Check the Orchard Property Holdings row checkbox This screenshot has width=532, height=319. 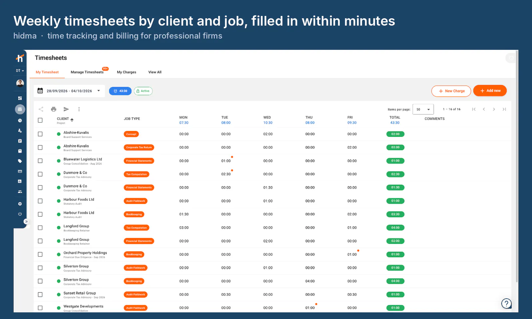pyautogui.click(x=40, y=255)
